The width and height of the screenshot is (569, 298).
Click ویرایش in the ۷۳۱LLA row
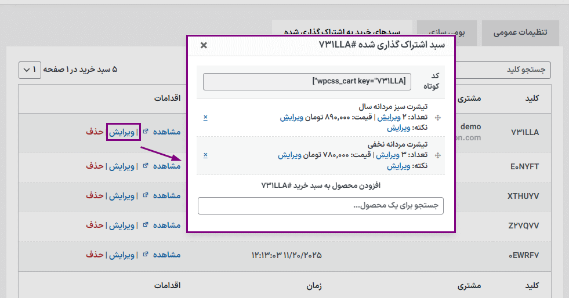tap(122, 132)
